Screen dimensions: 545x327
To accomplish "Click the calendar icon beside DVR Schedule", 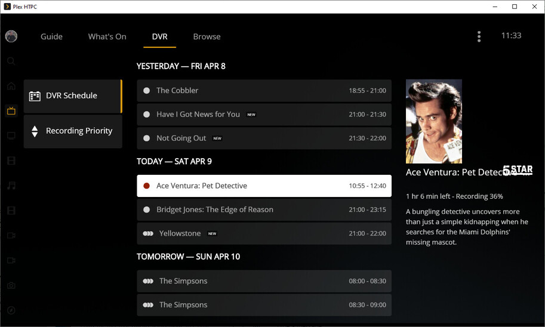I will 35,96.
